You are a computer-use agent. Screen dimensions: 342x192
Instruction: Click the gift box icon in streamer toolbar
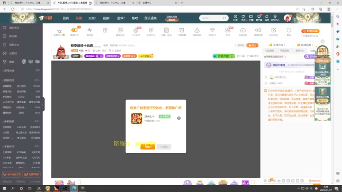click(105, 30)
